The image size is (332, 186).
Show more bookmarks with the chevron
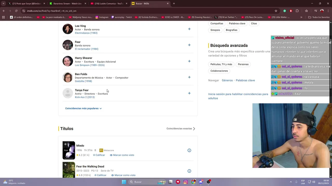(x=301, y=17)
